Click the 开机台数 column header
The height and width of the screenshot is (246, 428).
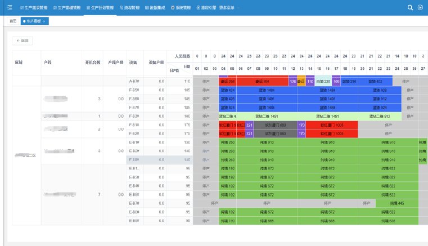(93, 62)
